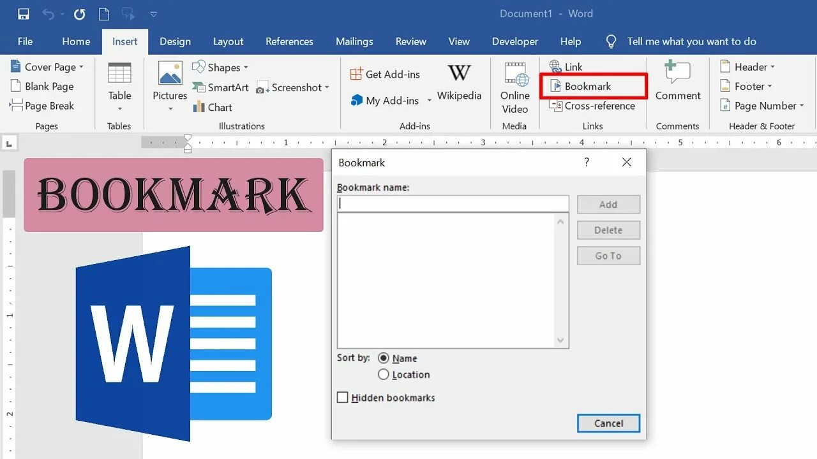Click the Bookmark name text field
Viewport: 817px width, 459px height.
click(453, 203)
